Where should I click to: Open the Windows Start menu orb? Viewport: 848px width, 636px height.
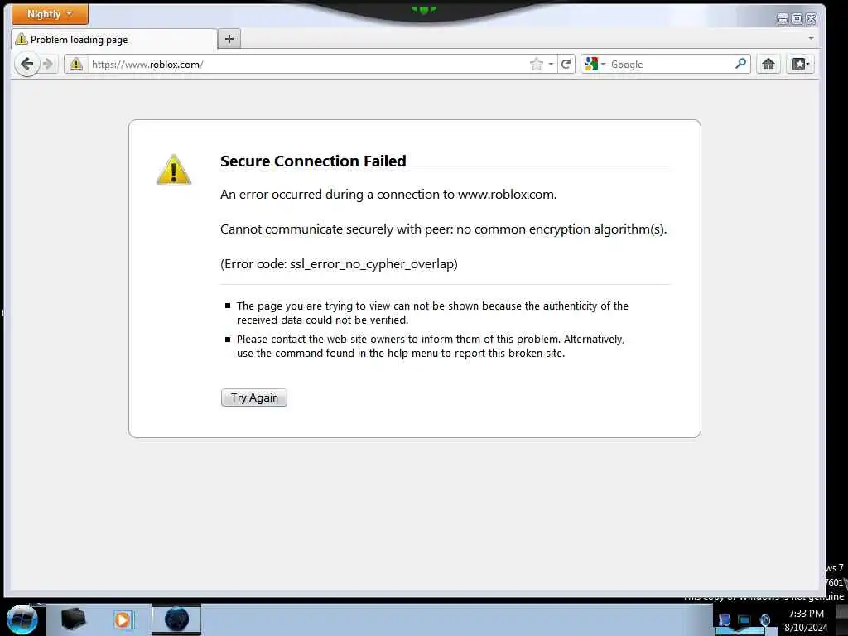point(22,619)
